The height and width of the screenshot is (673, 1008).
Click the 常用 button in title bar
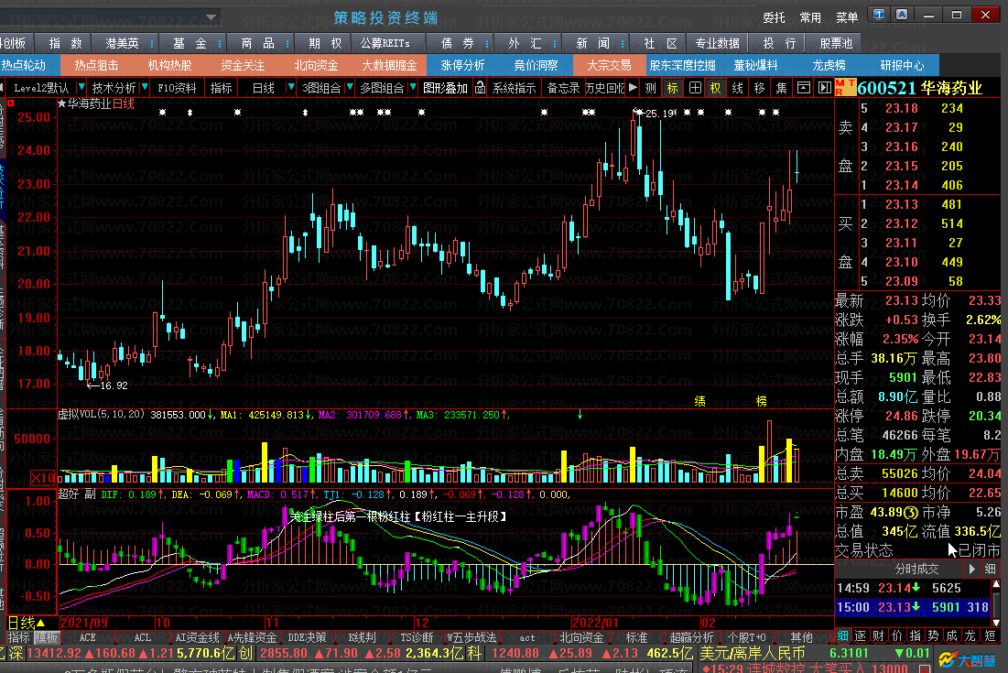[810, 17]
